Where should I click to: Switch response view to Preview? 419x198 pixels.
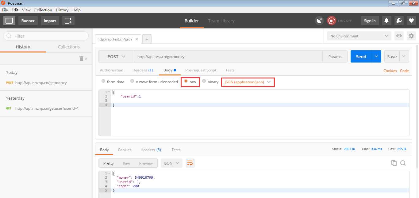tap(146, 163)
